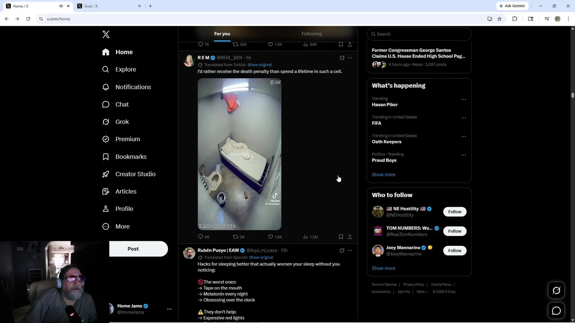
Task: Click the More circle icon in sidebar
Action: click(106, 227)
